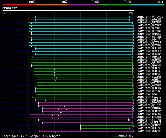Select UniRef100_B2Y4N2 hit name
Viewport: 166px width, 138px height.
coord(149,45)
